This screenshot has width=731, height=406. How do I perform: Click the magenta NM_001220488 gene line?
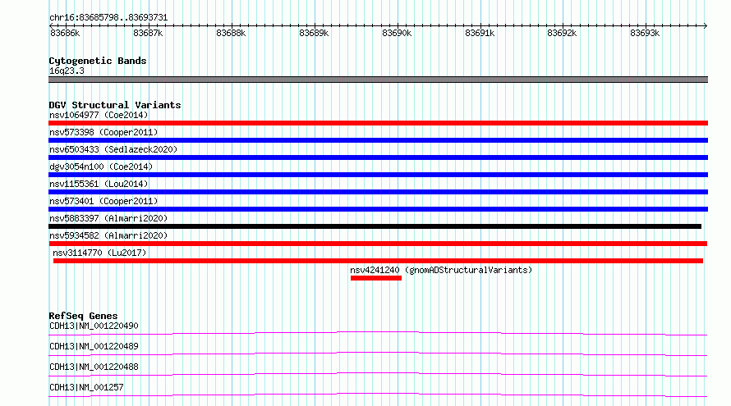point(378,374)
